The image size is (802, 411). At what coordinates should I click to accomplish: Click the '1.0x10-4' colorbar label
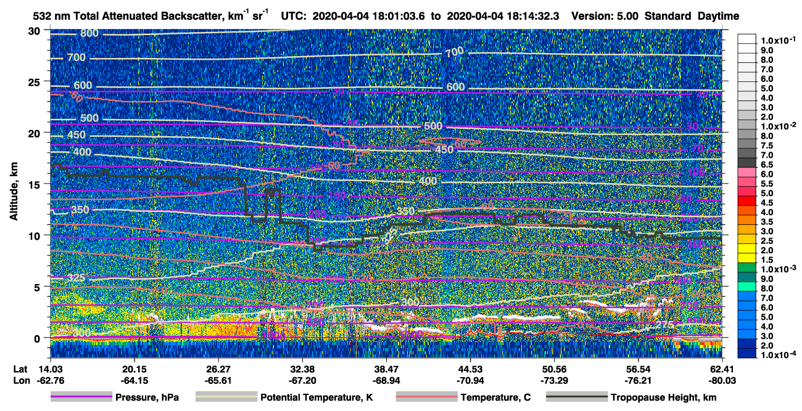click(778, 354)
